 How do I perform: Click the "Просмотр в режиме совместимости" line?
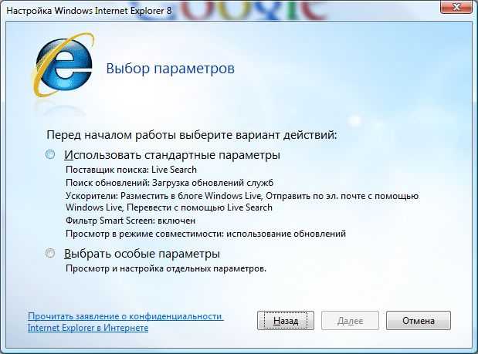(205, 234)
